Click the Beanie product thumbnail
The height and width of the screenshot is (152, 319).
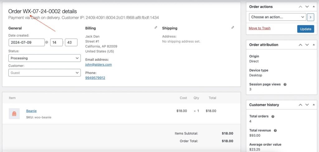click(14, 114)
